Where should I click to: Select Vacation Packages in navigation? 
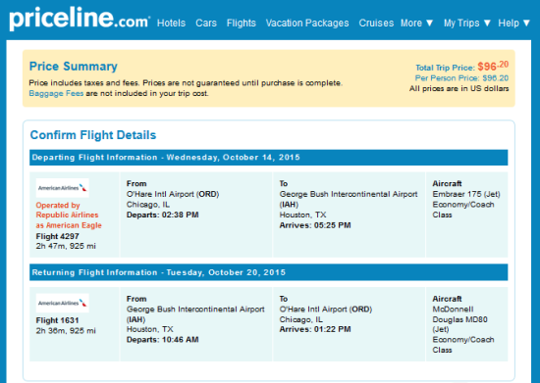[307, 23]
